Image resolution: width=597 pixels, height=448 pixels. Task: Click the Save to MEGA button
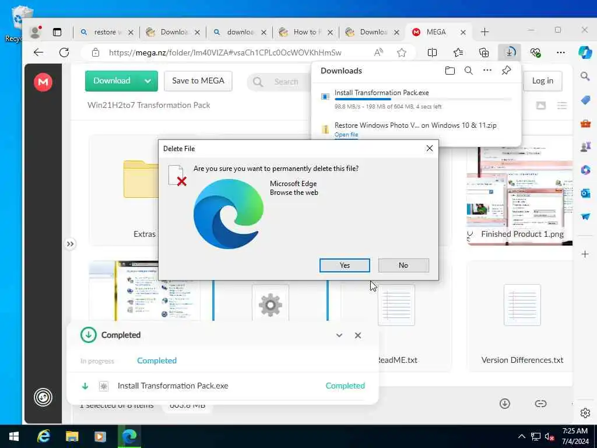[x=198, y=80]
